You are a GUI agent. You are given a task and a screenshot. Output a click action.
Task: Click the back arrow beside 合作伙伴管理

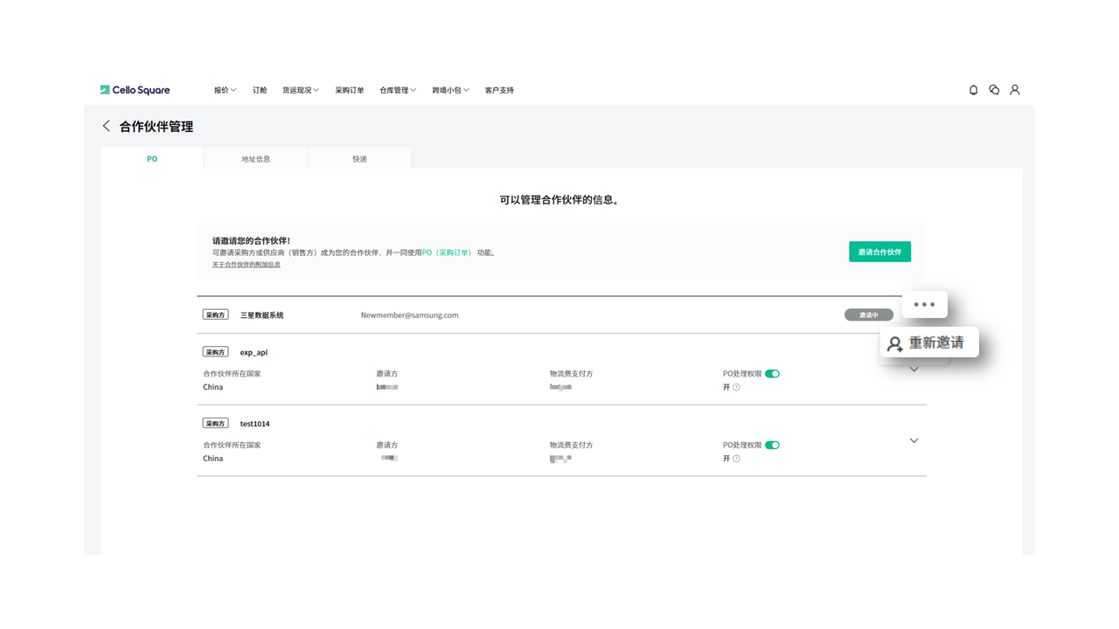tap(107, 126)
